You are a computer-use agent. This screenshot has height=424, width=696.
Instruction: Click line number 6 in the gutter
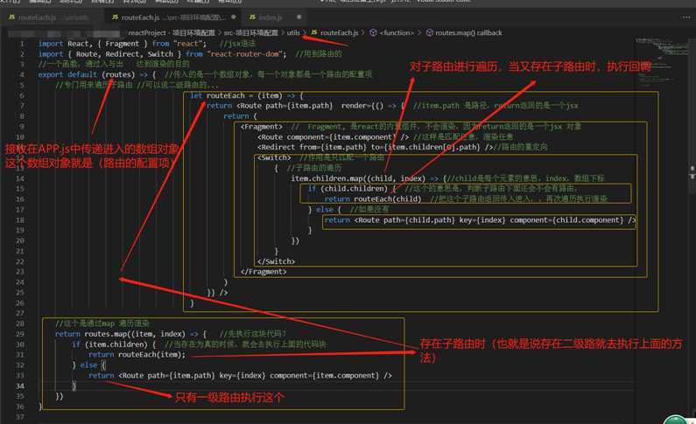[x=22, y=95]
